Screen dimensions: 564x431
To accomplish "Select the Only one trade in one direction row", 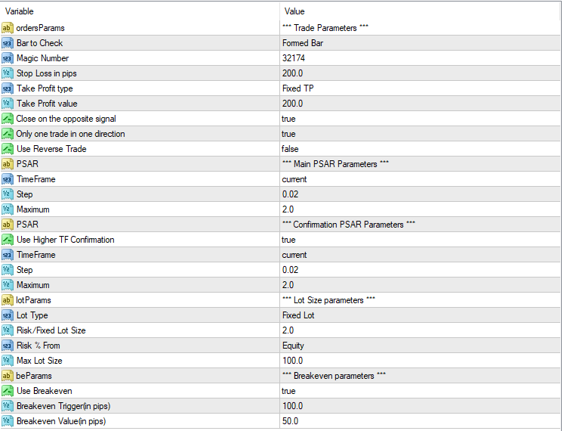I will click(x=281, y=134).
